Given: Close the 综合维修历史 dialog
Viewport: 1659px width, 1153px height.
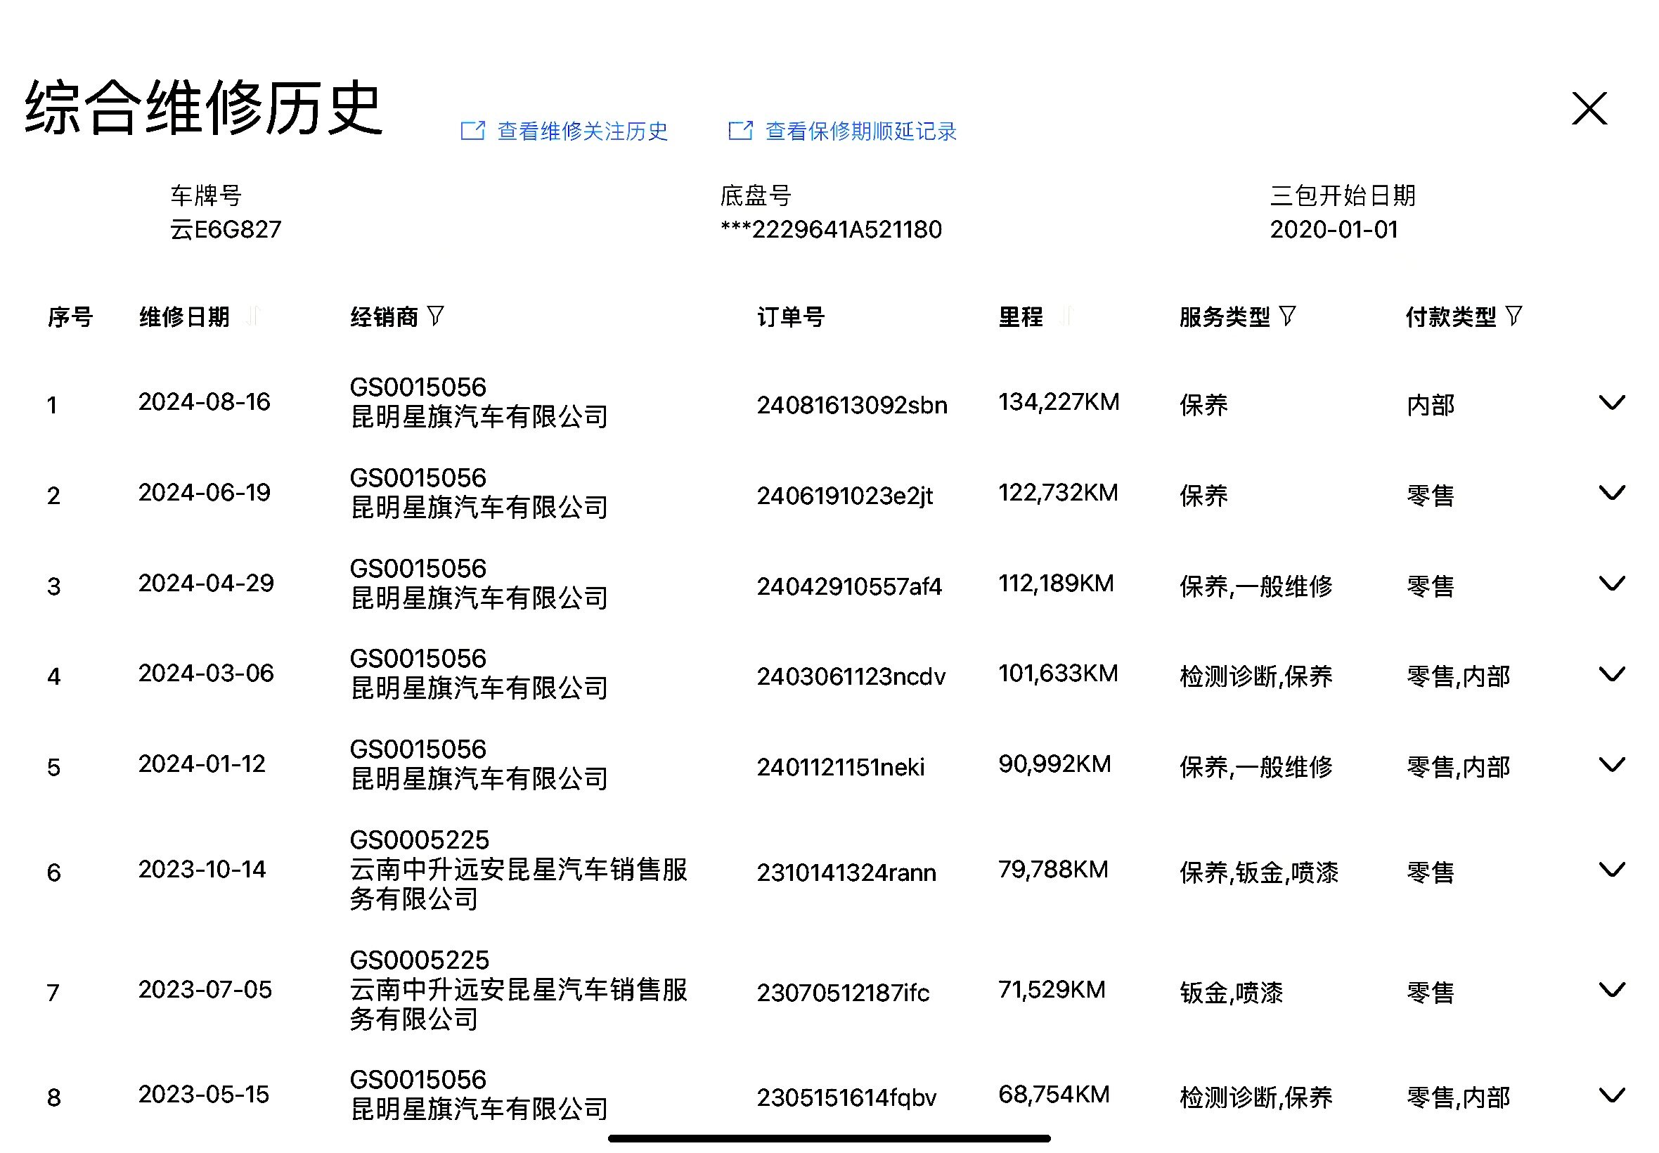Looking at the screenshot, I should pos(1589,108).
